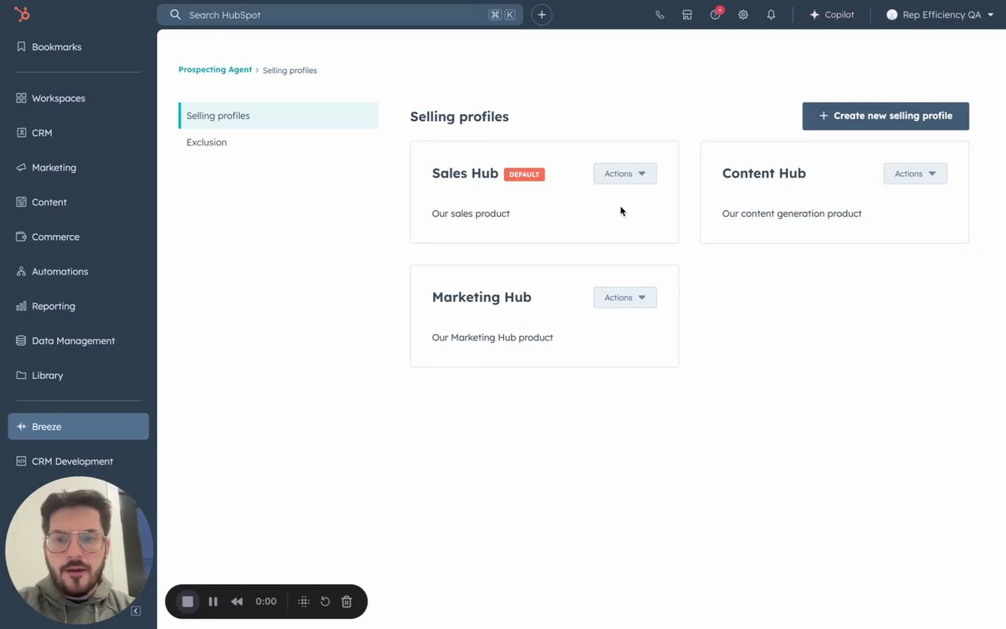This screenshot has height=629, width=1006.
Task: Open Actions dropdown for Marketing Hub
Action: pos(625,297)
